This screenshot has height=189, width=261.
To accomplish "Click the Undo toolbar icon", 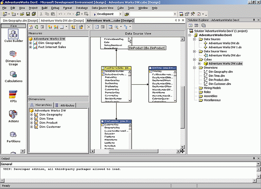I will 61,14.
